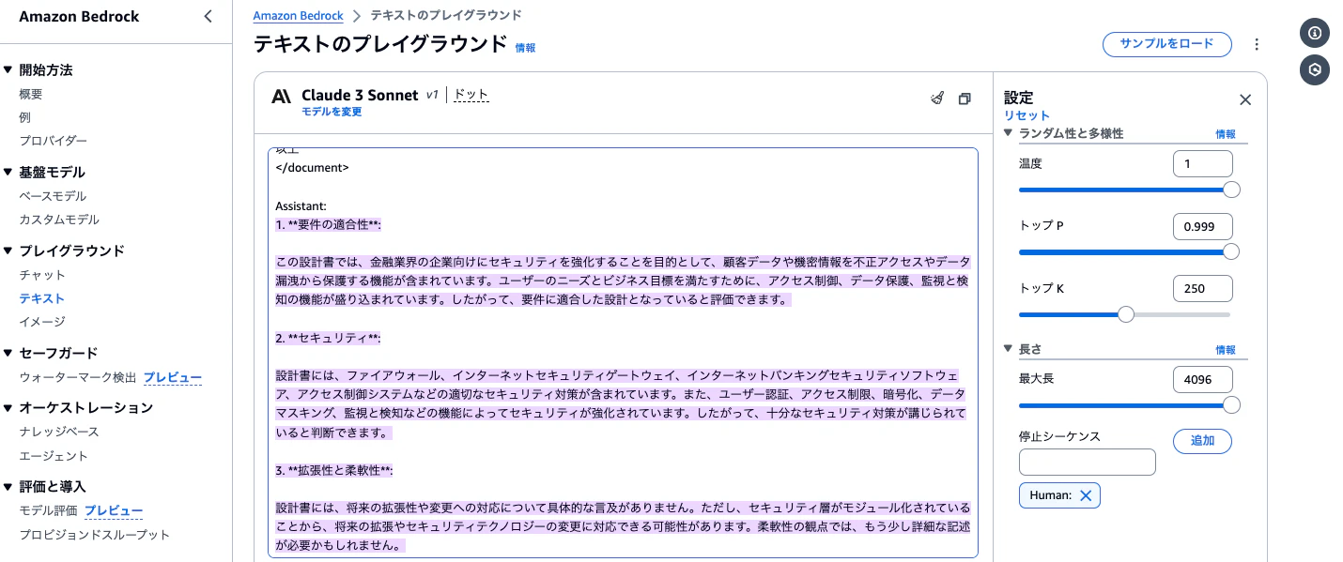Click the 停止シーケンス input field
The image size is (1343, 562).
tap(1088, 463)
